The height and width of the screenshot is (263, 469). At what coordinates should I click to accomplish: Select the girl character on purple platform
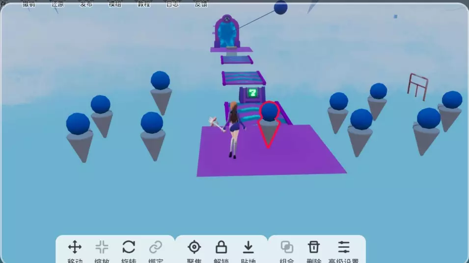coord(234,128)
